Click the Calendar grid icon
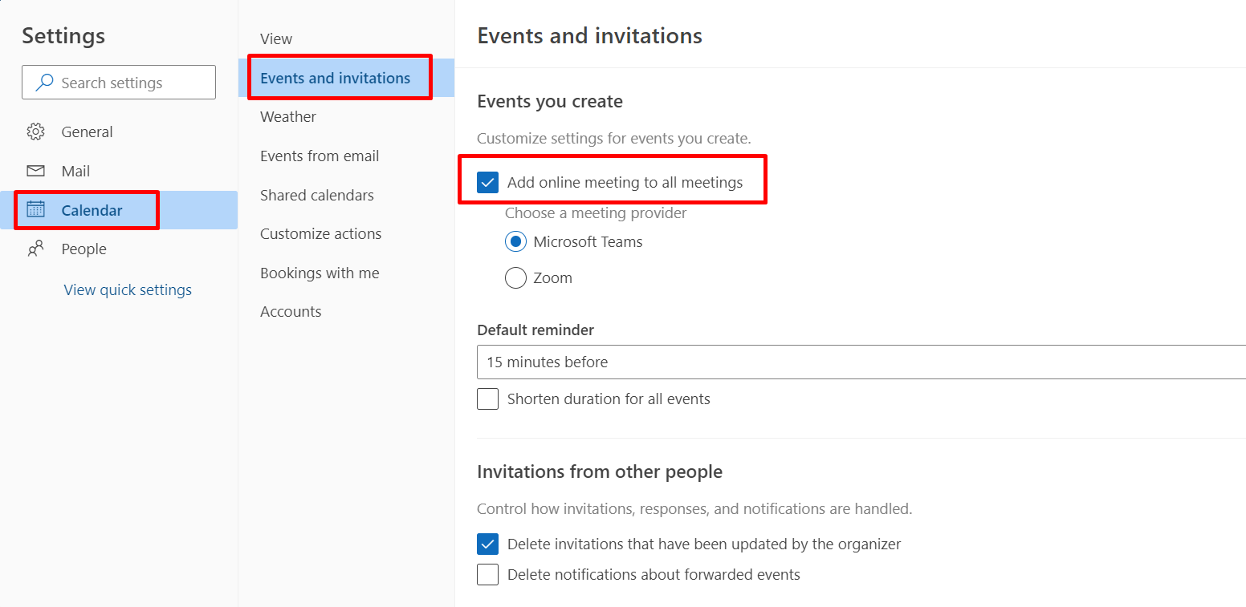Screen dimensions: 1246x607 tap(35, 210)
